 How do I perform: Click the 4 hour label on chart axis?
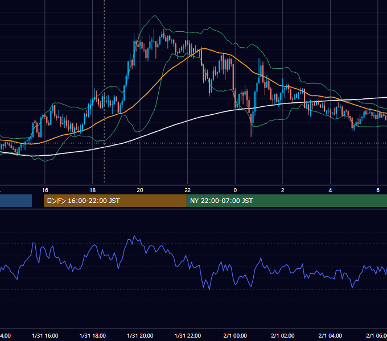point(330,190)
